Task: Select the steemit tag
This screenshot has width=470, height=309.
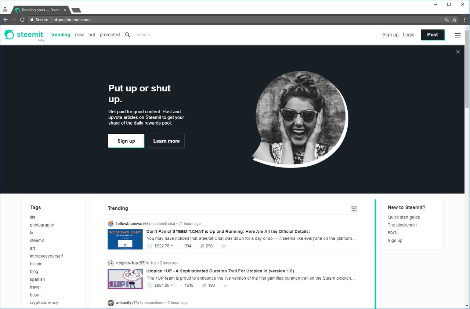Action: tap(37, 240)
